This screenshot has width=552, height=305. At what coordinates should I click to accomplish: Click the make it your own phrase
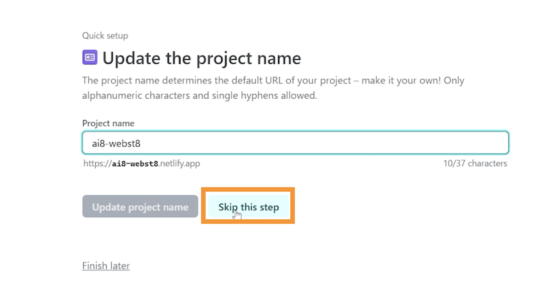click(x=401, y=80)
